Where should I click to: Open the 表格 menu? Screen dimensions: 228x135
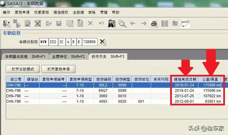click(x=92, y=12)
